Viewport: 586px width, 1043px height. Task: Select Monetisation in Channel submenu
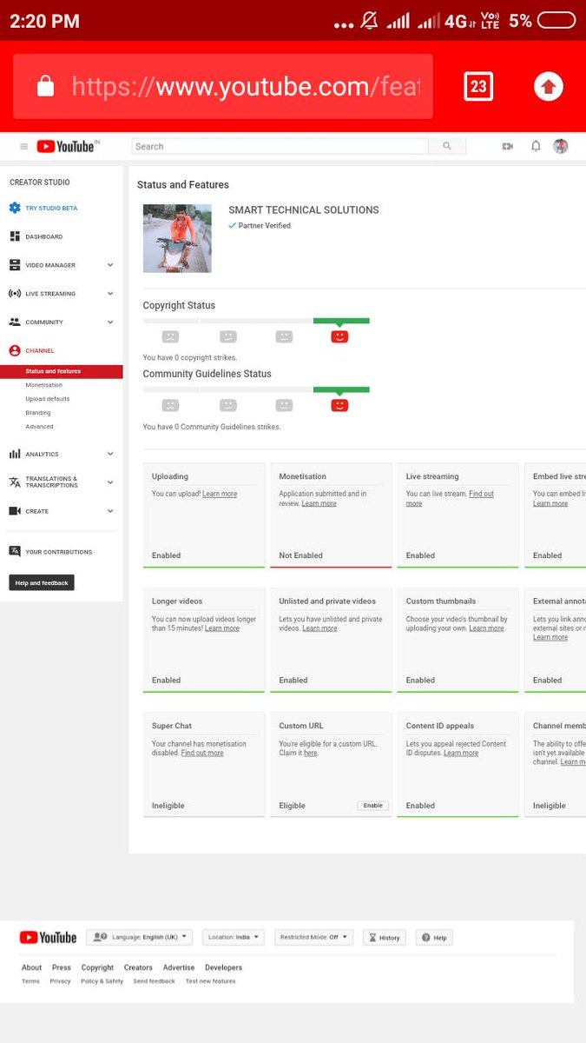tap(44, 385)
